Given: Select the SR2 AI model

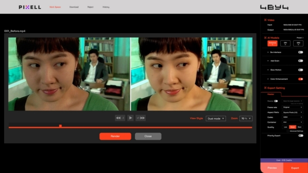Looking at the screenshot, I should 298,43.
